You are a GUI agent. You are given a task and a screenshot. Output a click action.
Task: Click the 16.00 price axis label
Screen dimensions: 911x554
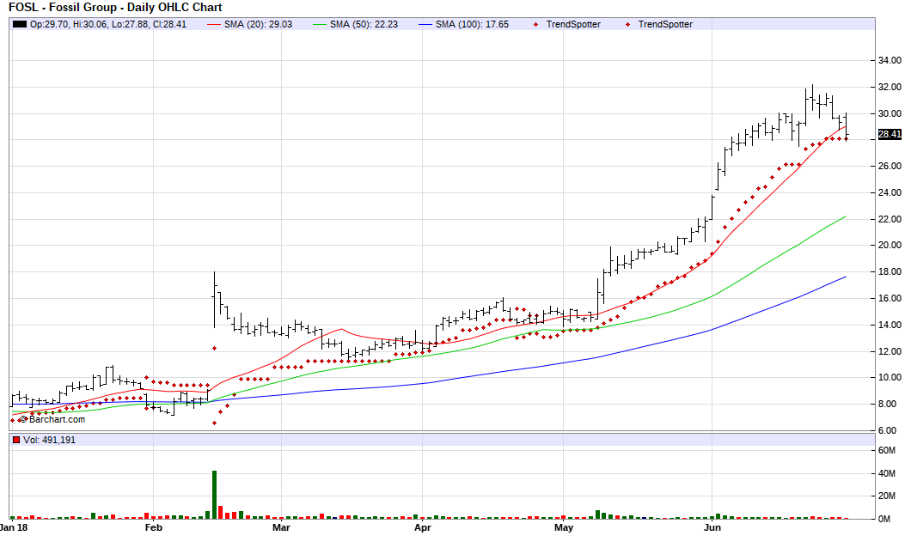(890, 299)
